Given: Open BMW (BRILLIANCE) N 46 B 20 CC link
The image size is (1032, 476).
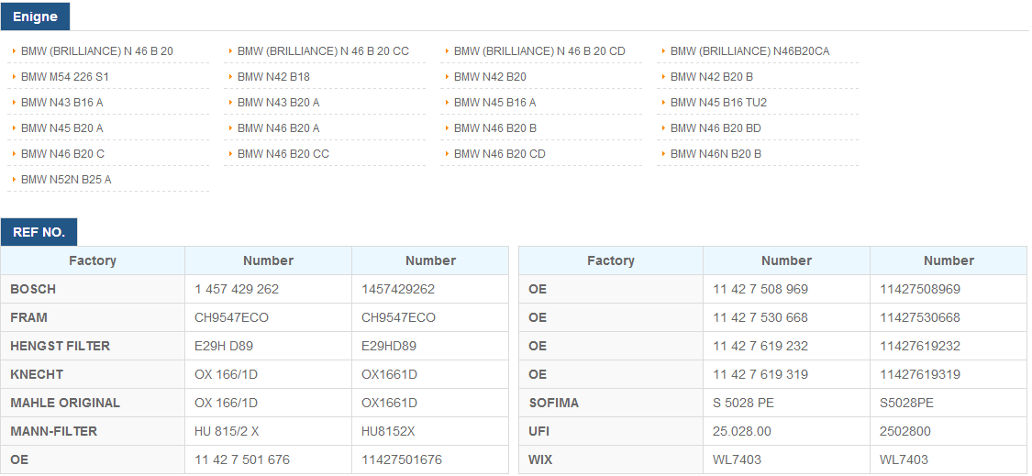Looking at the screenshot, I should point(323,50).
